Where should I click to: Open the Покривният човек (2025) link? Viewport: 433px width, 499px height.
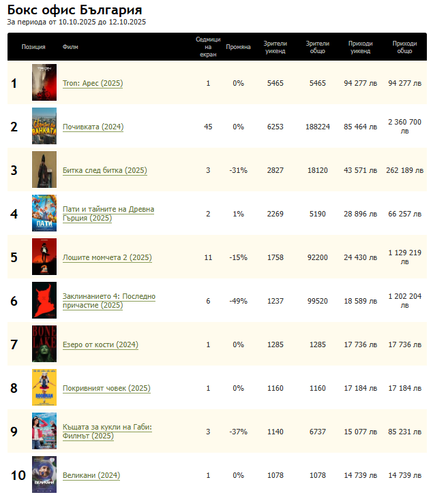tap(106, 388)
